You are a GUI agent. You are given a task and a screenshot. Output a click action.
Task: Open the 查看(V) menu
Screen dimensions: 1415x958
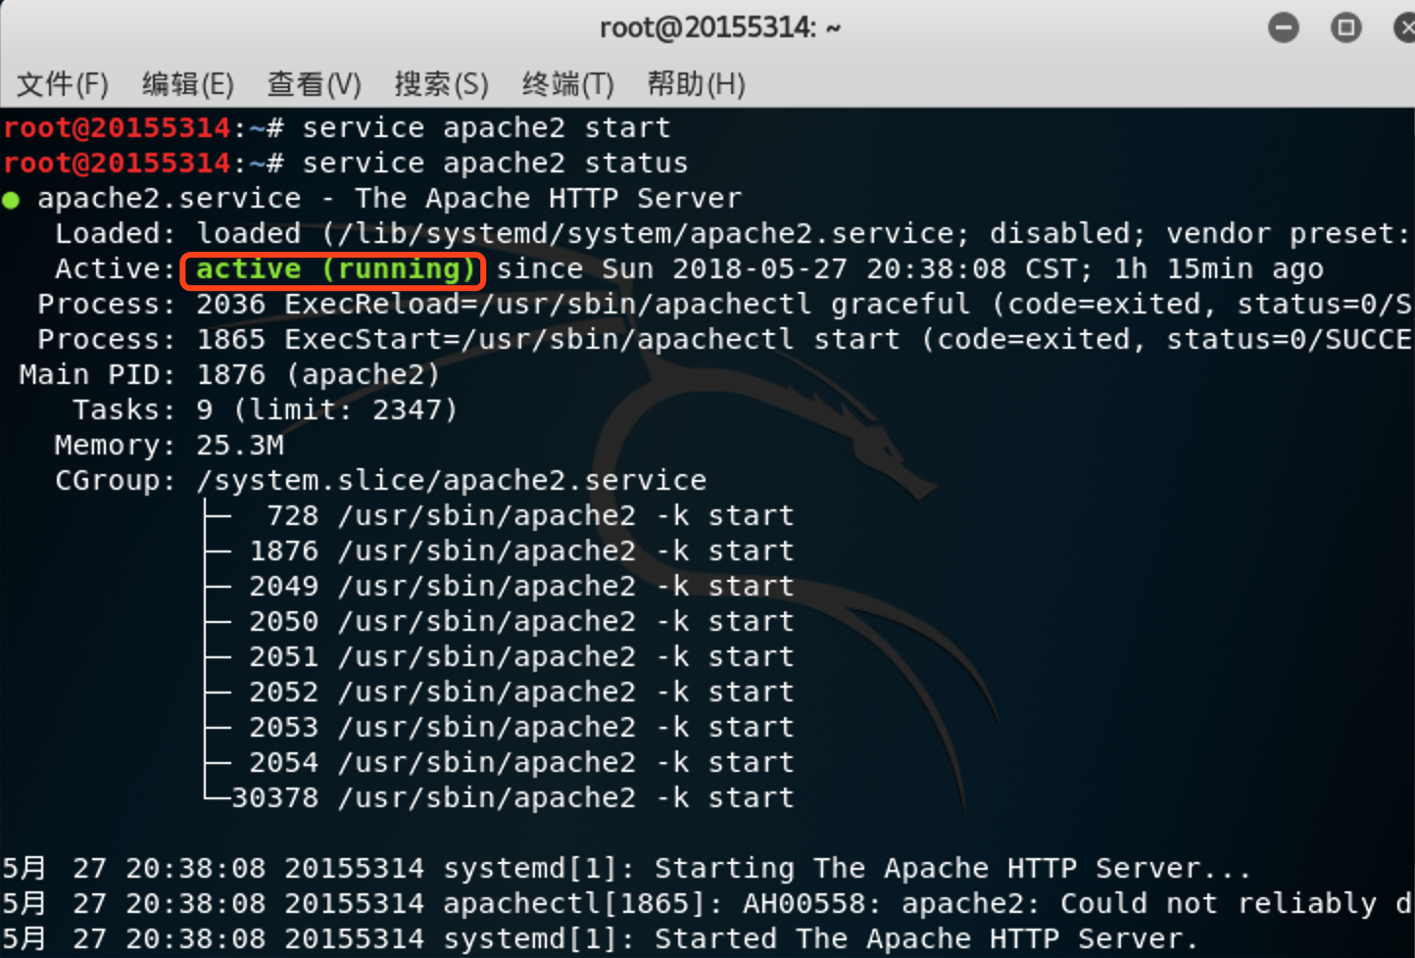coord(315,84)
